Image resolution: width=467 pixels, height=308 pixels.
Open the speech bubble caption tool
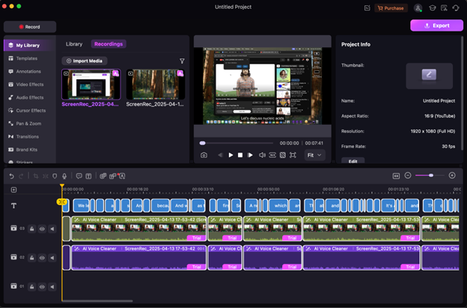tap(79, 176)
